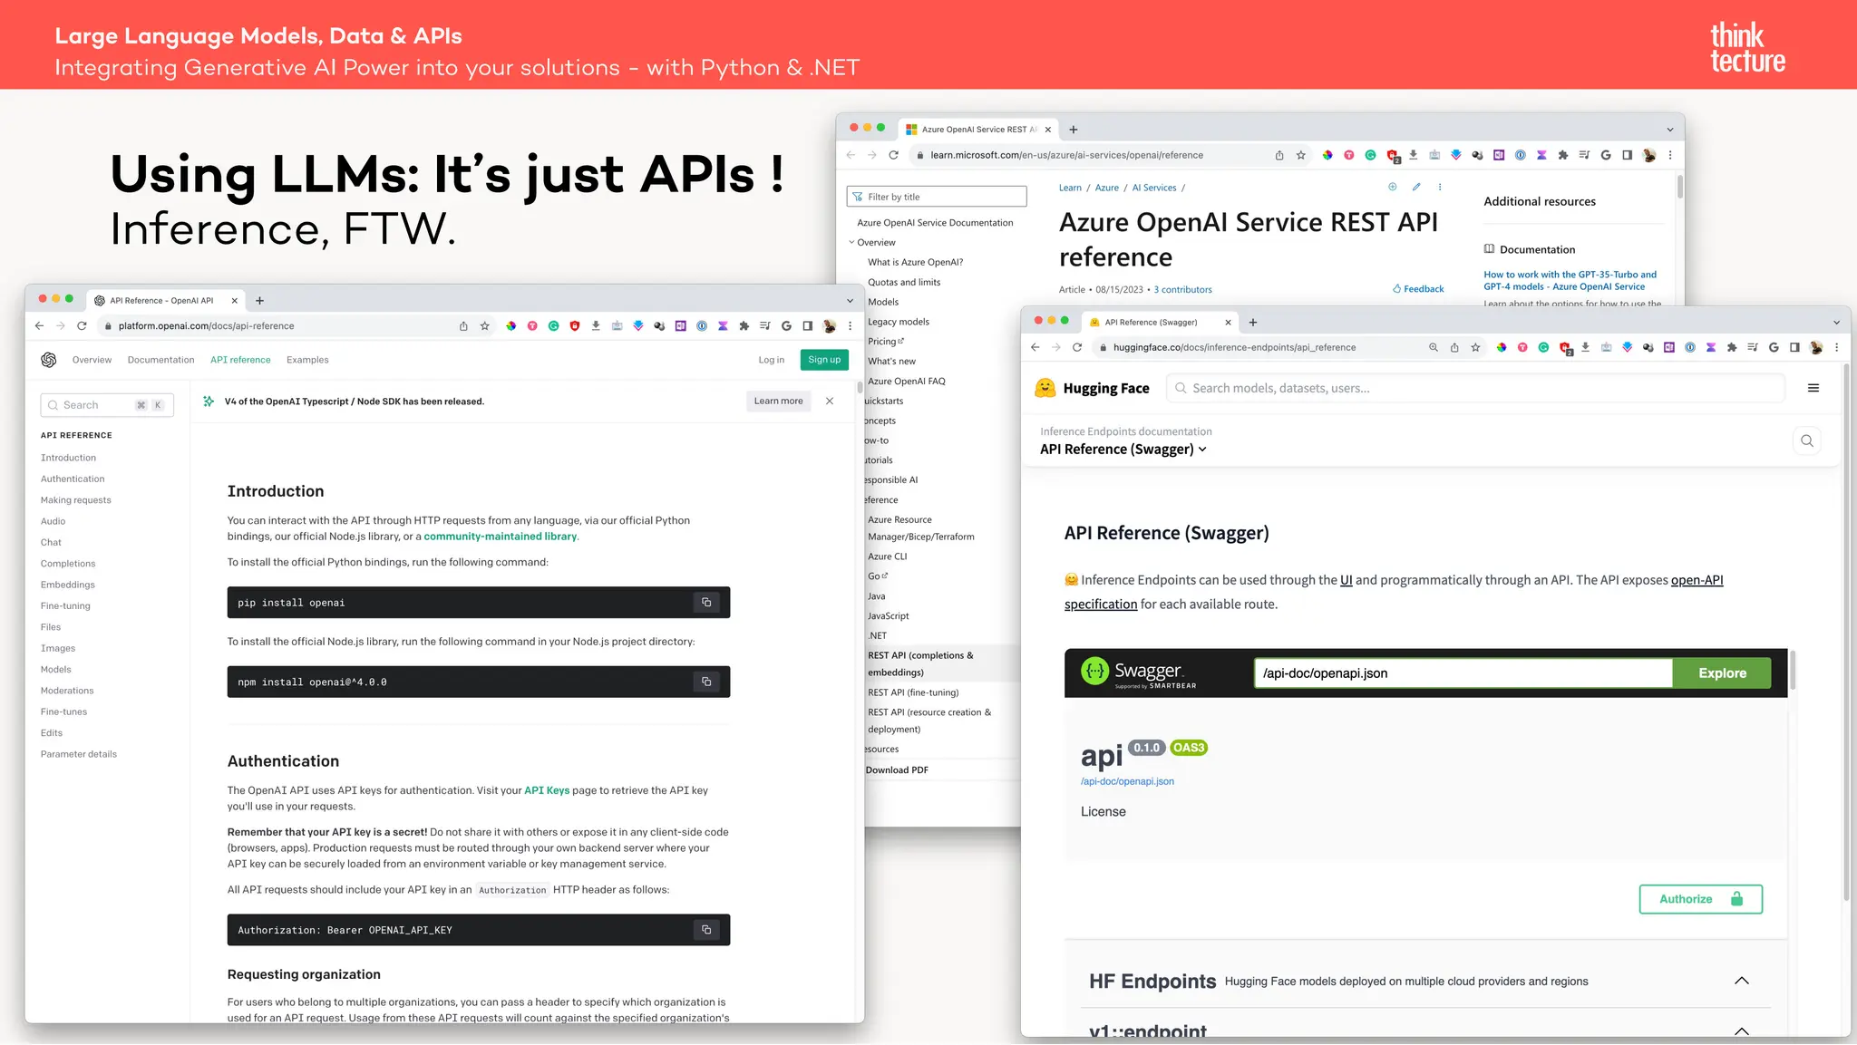Collapse Overview node in Azure docs tree

[x=852, y=242]
